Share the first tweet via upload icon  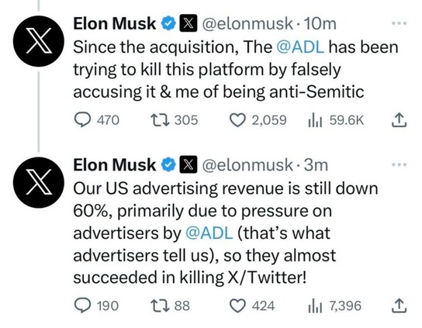pos(399,119)
